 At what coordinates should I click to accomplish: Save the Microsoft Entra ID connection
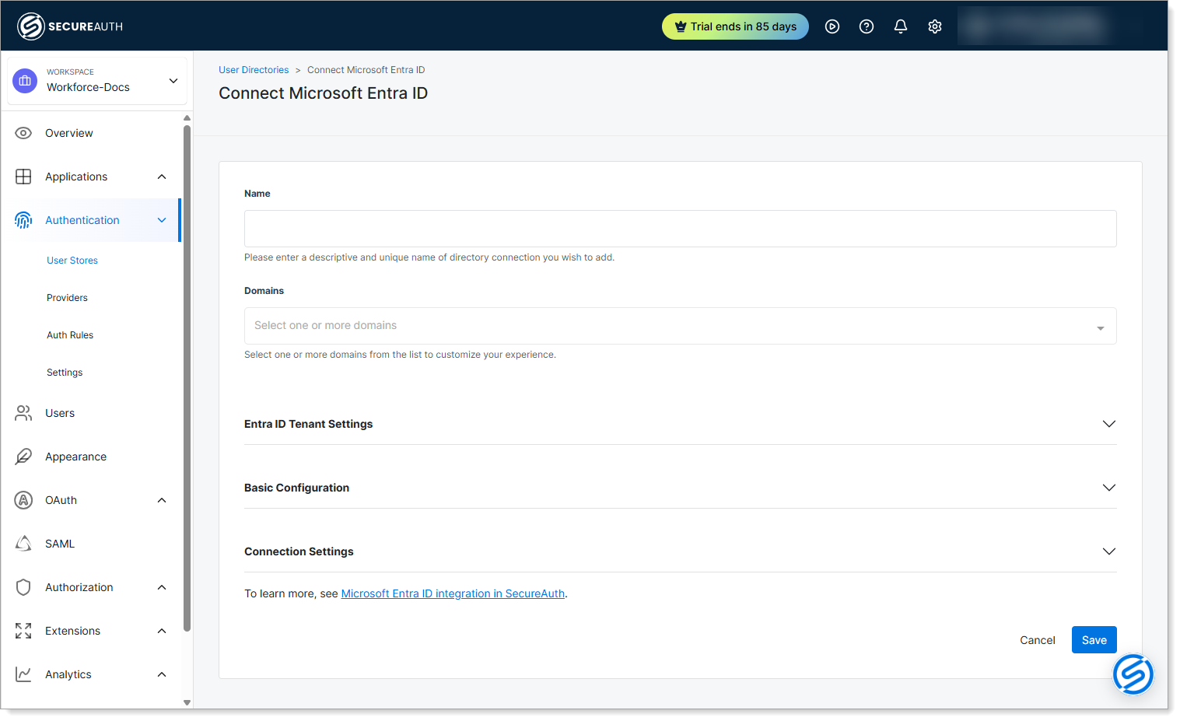1094,639
